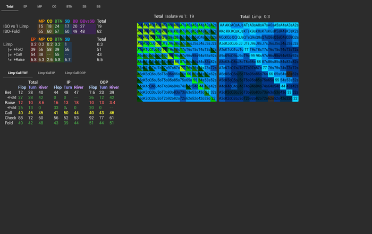This screenshot has height=234, width=372.
Task: Select 33 cell in the Limp hand matrix
Action: pos(289,93)
